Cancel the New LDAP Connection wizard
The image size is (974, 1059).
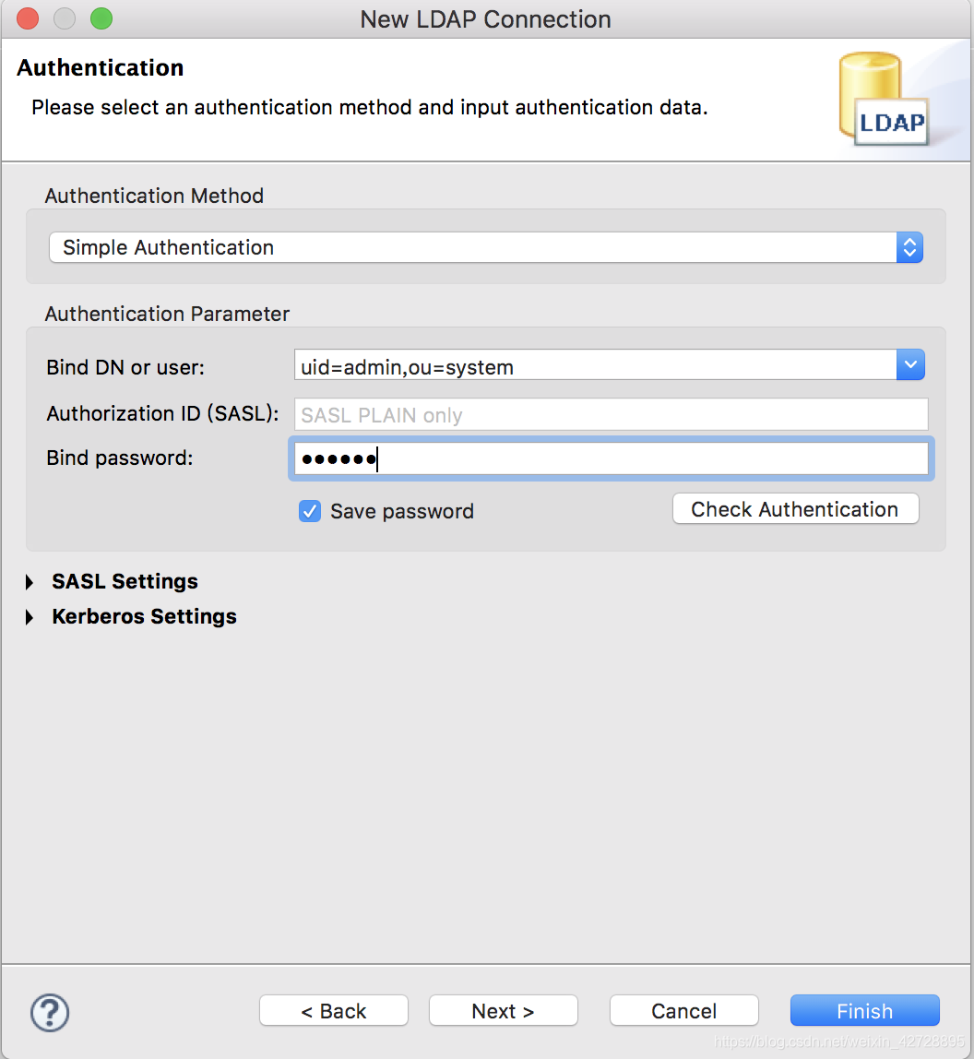[x=683, y=1010]
